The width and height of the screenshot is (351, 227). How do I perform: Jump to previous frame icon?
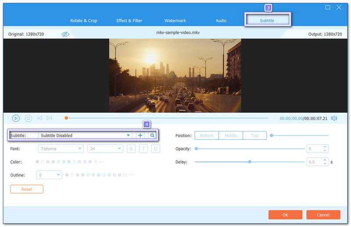(39, 118)
